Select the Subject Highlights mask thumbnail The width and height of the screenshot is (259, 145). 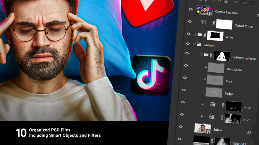pyautogui.click(x=222, y=56)
